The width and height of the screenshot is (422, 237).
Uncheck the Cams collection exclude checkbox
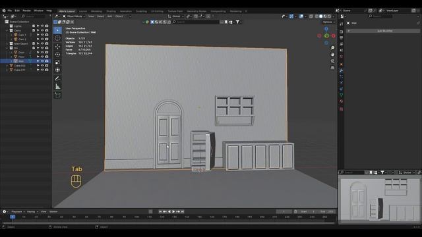coord(34,30)
